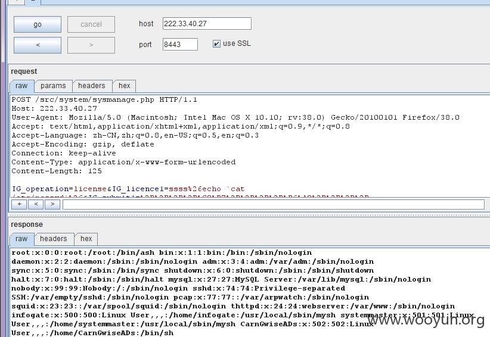This screenshot has width=490, height=337.
Task: Click the go button to send request
Action: coord(38,24)
